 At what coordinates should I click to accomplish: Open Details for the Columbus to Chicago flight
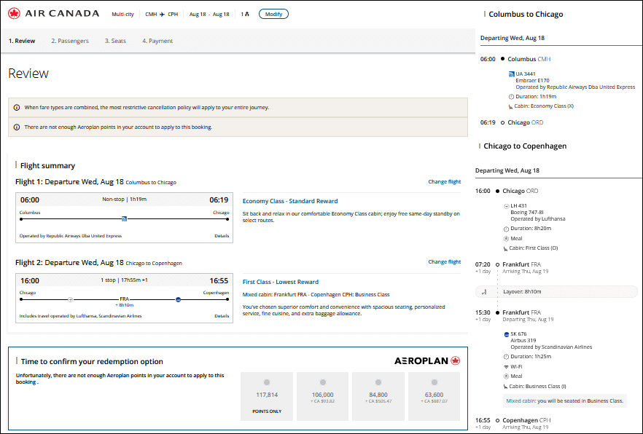[222, 236]
